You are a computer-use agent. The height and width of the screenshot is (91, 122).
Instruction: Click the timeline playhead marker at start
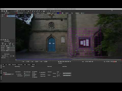[x=16, y=60]
